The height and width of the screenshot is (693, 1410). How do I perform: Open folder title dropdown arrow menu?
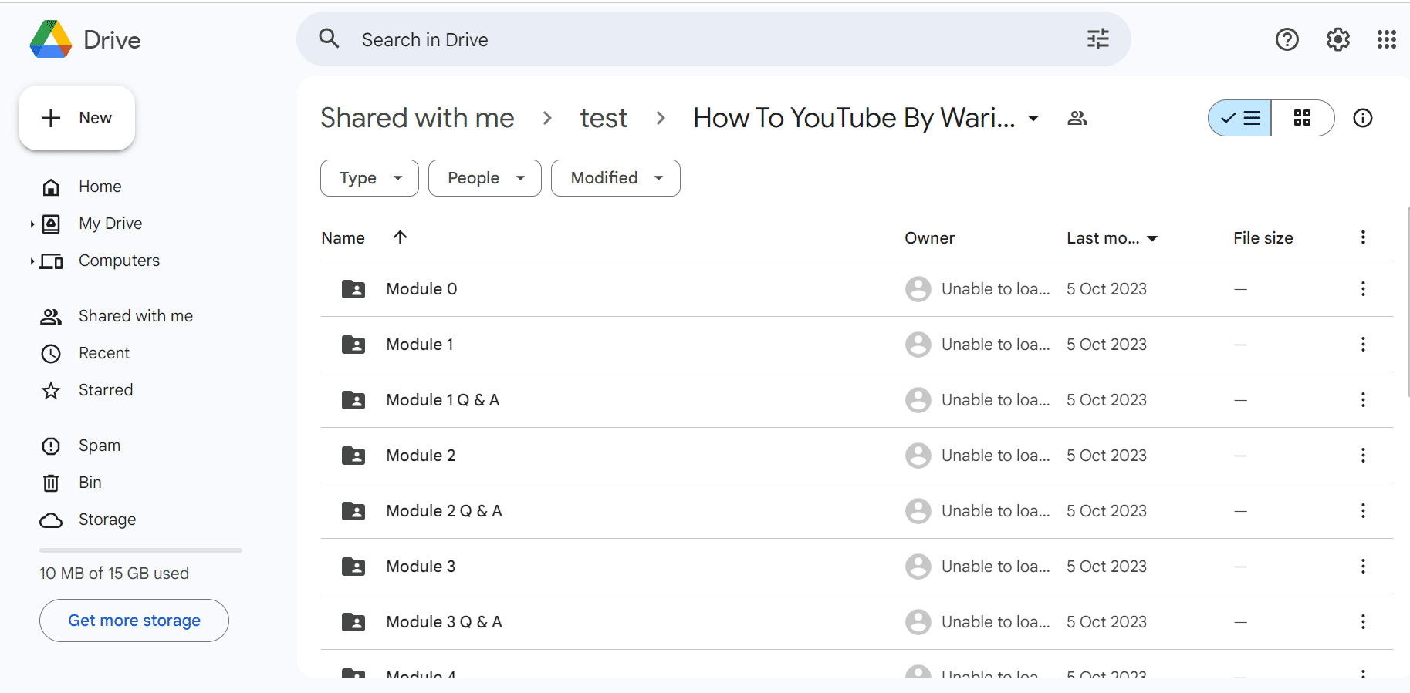(1033, 119)
